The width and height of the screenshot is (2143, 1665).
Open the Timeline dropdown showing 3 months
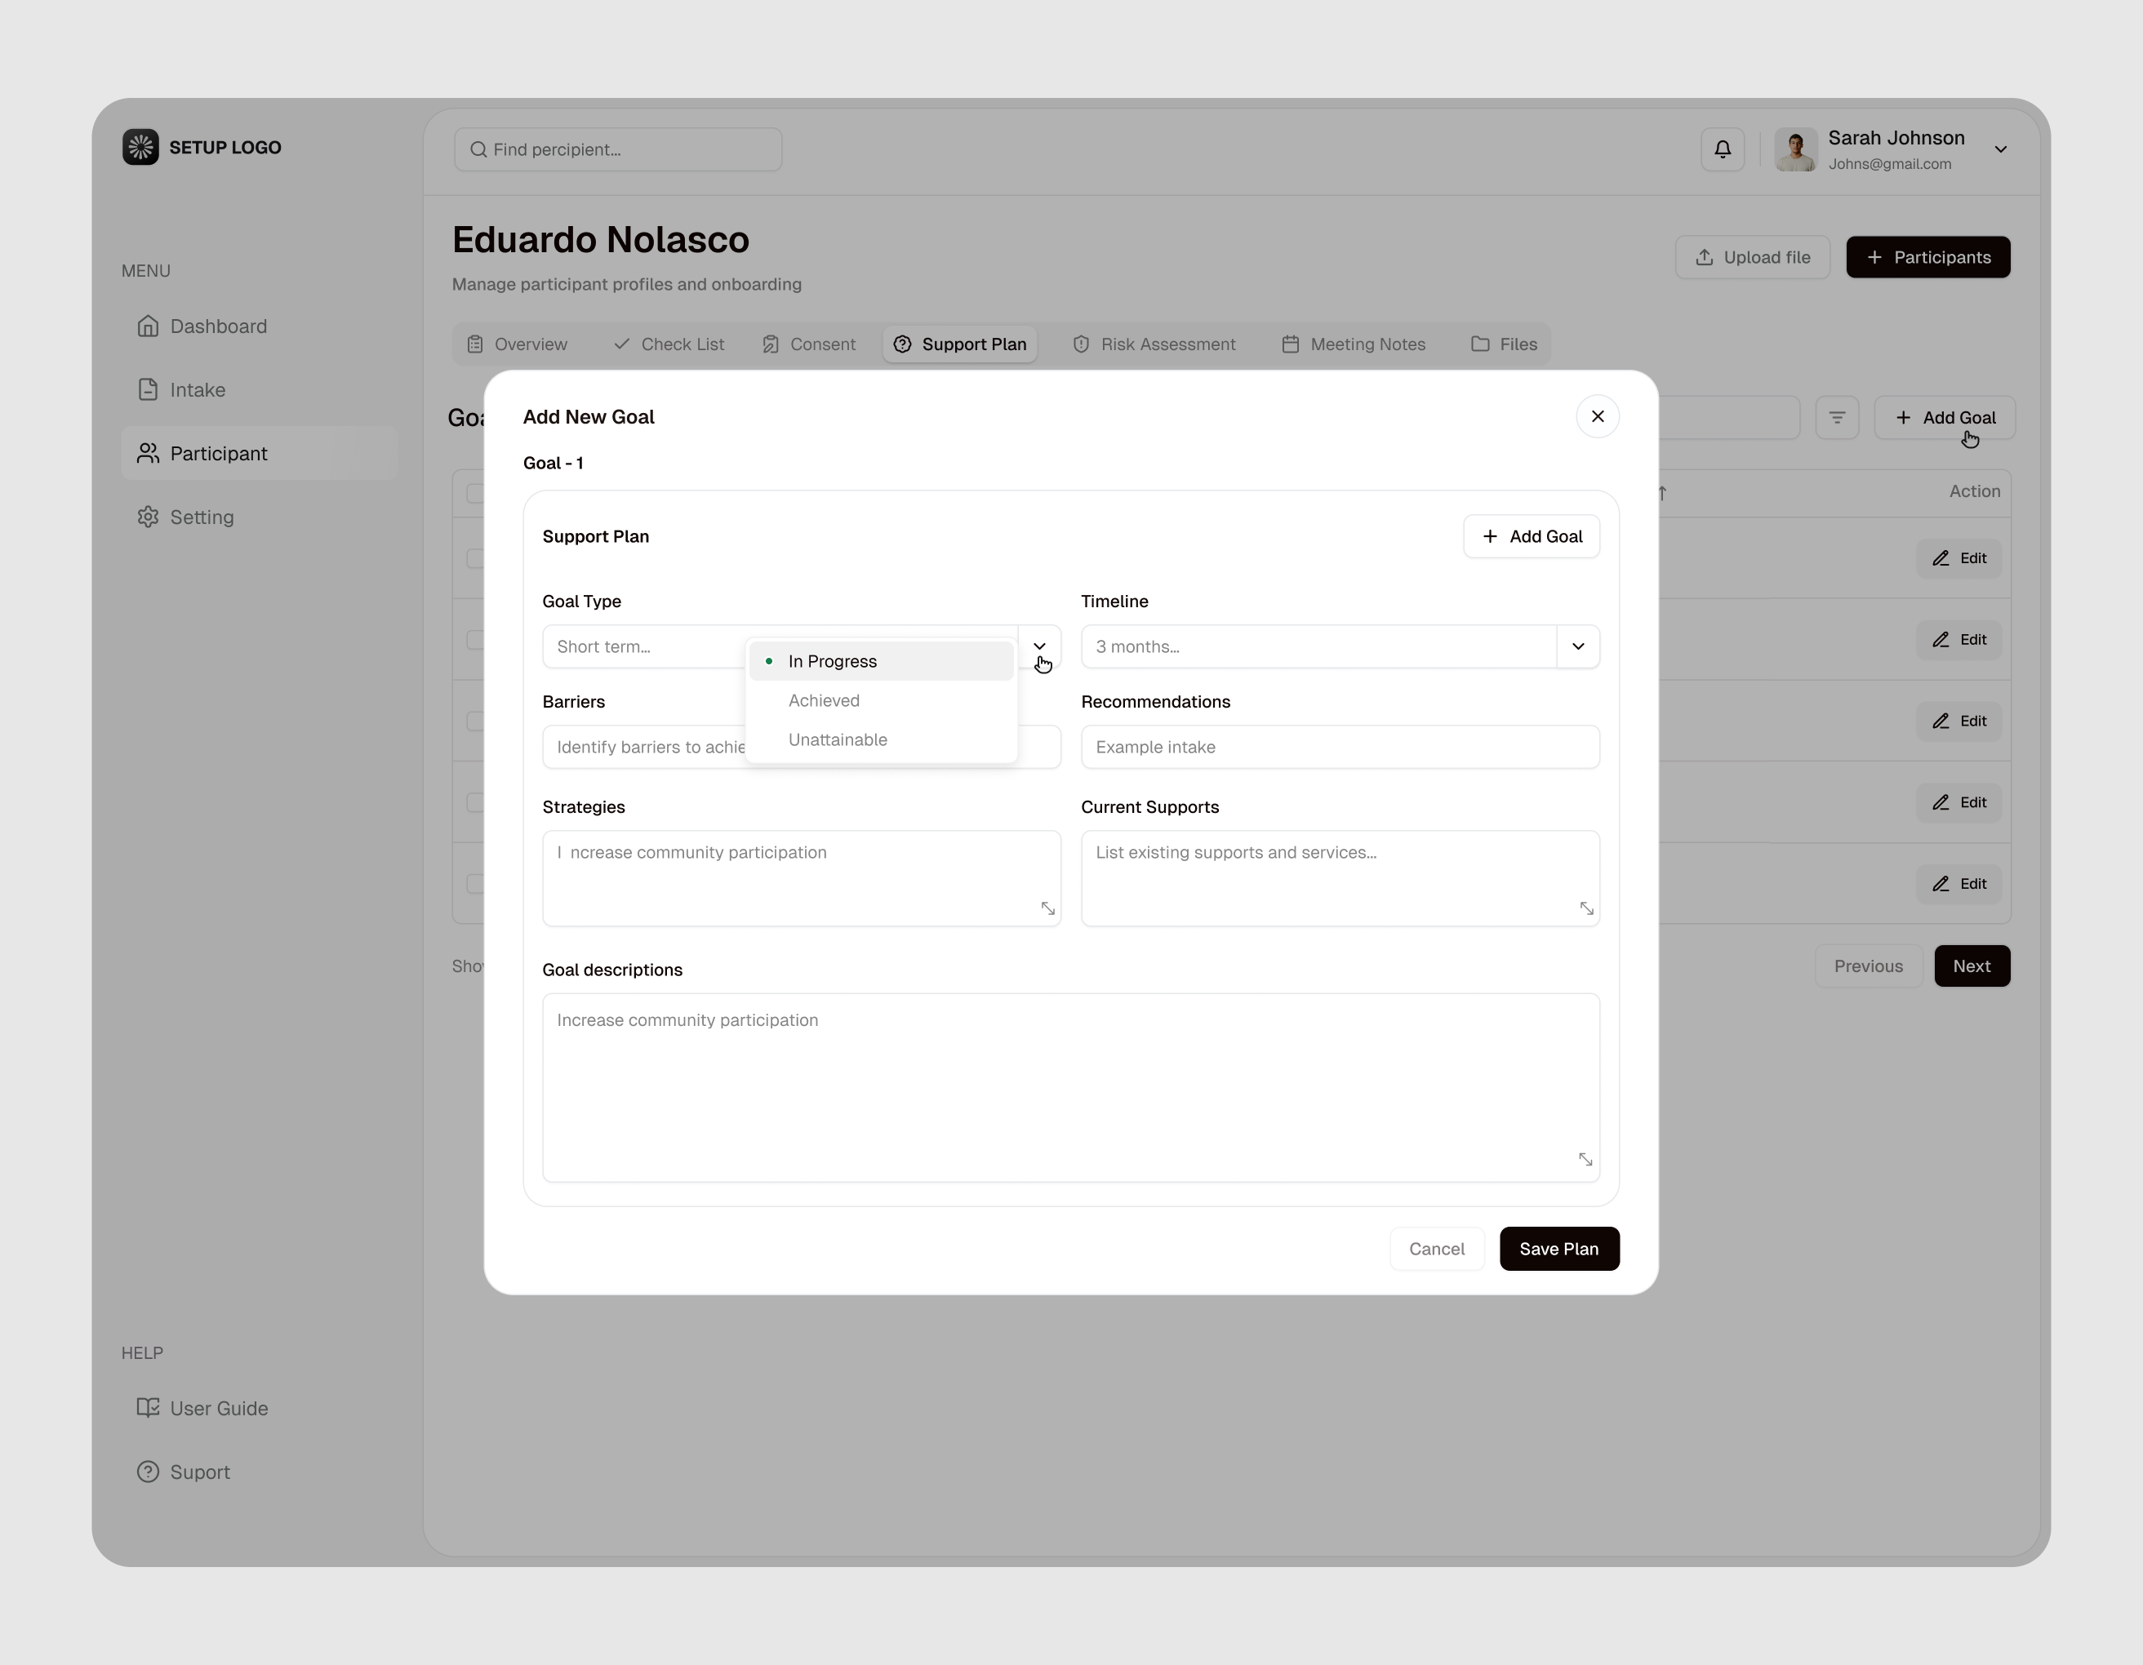click(x=1578, y=646)
